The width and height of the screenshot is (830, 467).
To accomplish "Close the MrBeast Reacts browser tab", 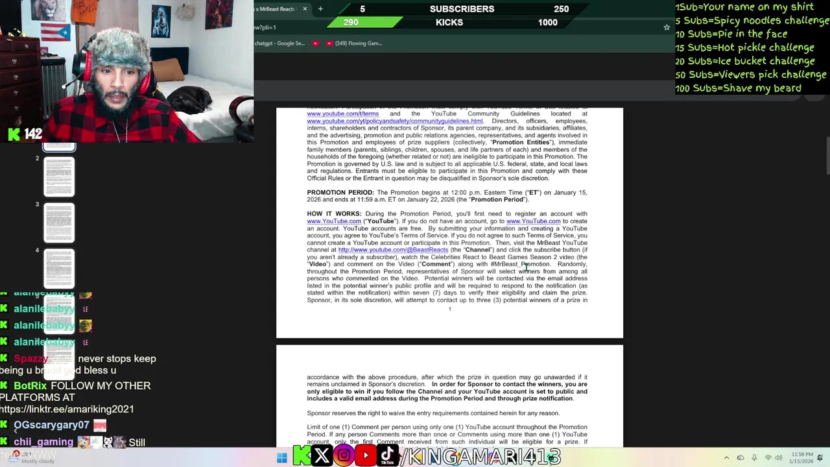I will pyautogui.click(x=305, y=9).
